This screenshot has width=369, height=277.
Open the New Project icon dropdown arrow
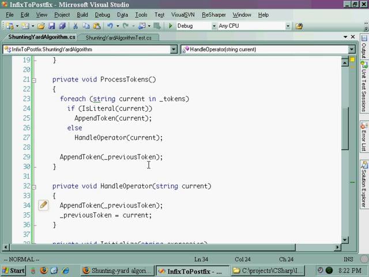[17, 26]
